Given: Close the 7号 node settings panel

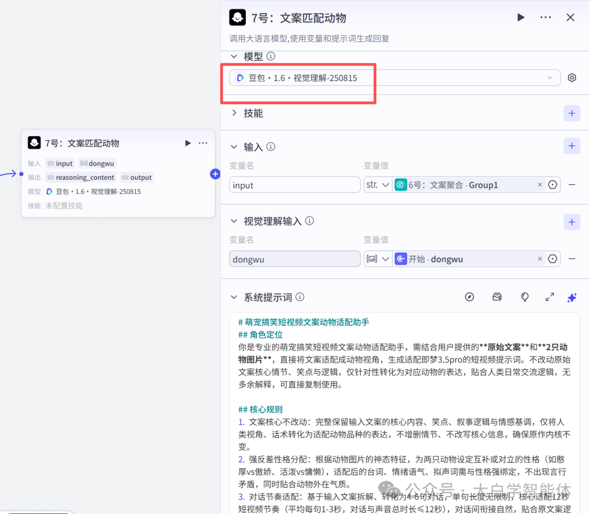Looking at the screenshot, I should point(570,17).
